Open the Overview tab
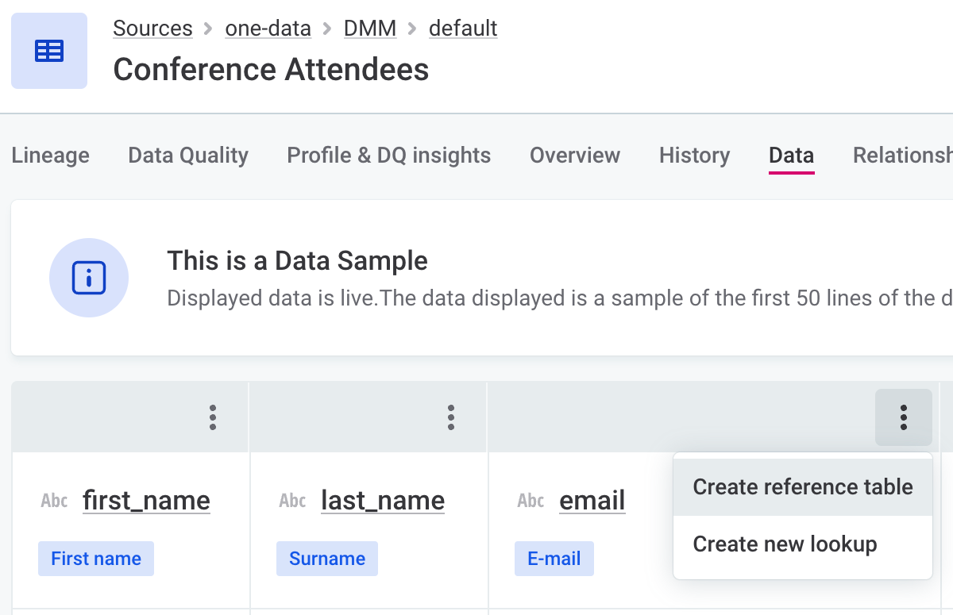The height and width of the screenshot is (615, 953). pyautogui.click(x=574, y=156)
